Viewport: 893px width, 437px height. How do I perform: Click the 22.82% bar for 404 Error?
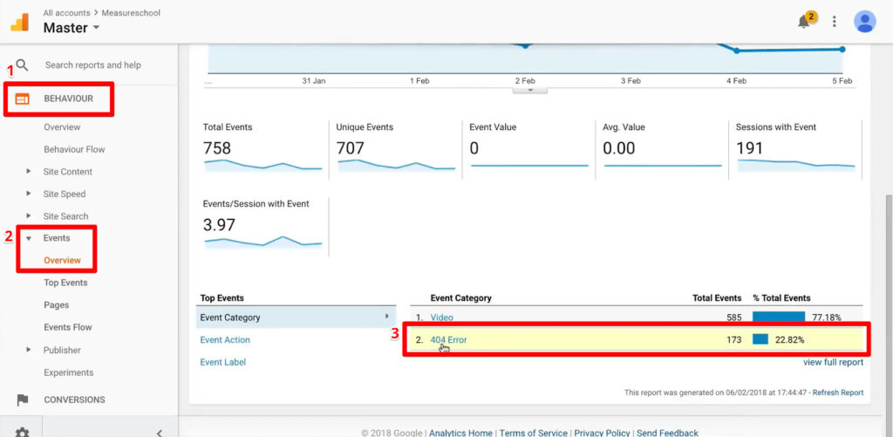click(760, 339)
